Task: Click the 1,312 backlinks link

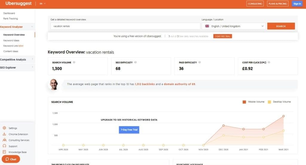Action: coord(145,84)
